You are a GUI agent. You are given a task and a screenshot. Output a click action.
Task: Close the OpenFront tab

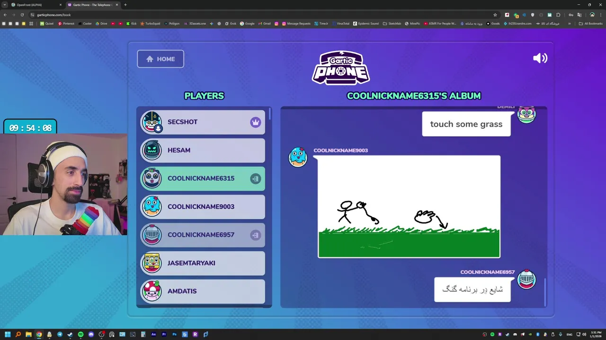pyautogui.click(x=60, y=5)
